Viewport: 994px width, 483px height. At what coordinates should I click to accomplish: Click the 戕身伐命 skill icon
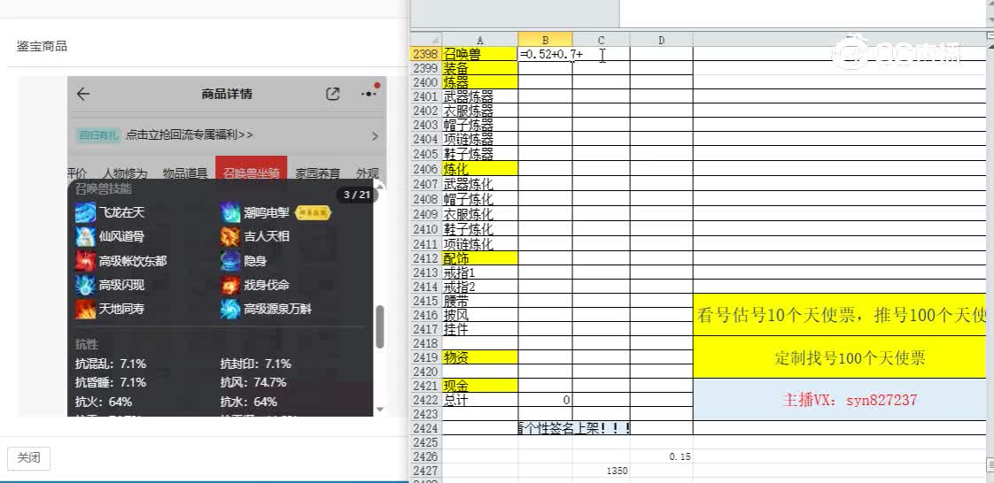point(230,285)
